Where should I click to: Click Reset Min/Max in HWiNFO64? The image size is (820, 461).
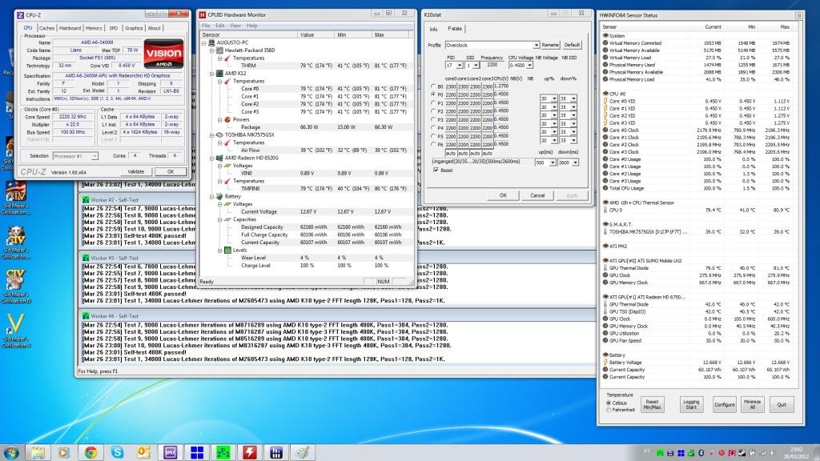(x=652, y=404)
